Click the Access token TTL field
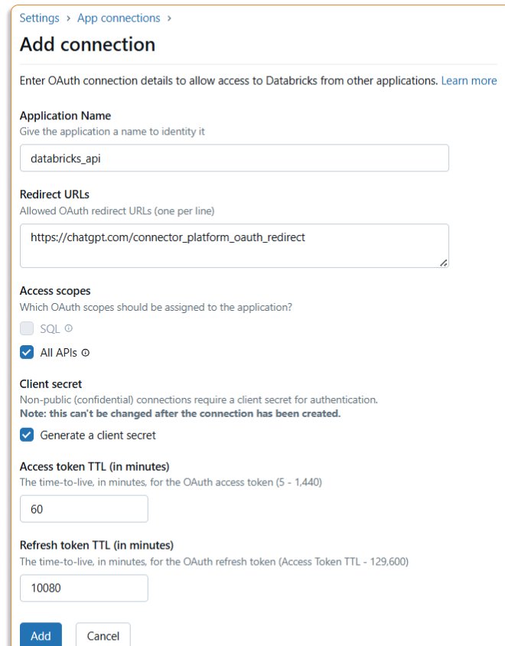505x646 pixels. coord(84,509)
